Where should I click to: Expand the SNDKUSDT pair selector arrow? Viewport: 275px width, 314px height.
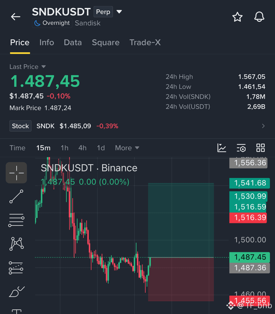pos(119,12)
